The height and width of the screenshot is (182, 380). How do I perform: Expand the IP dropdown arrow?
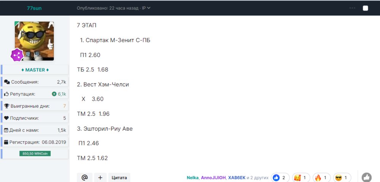click(149, 8)
